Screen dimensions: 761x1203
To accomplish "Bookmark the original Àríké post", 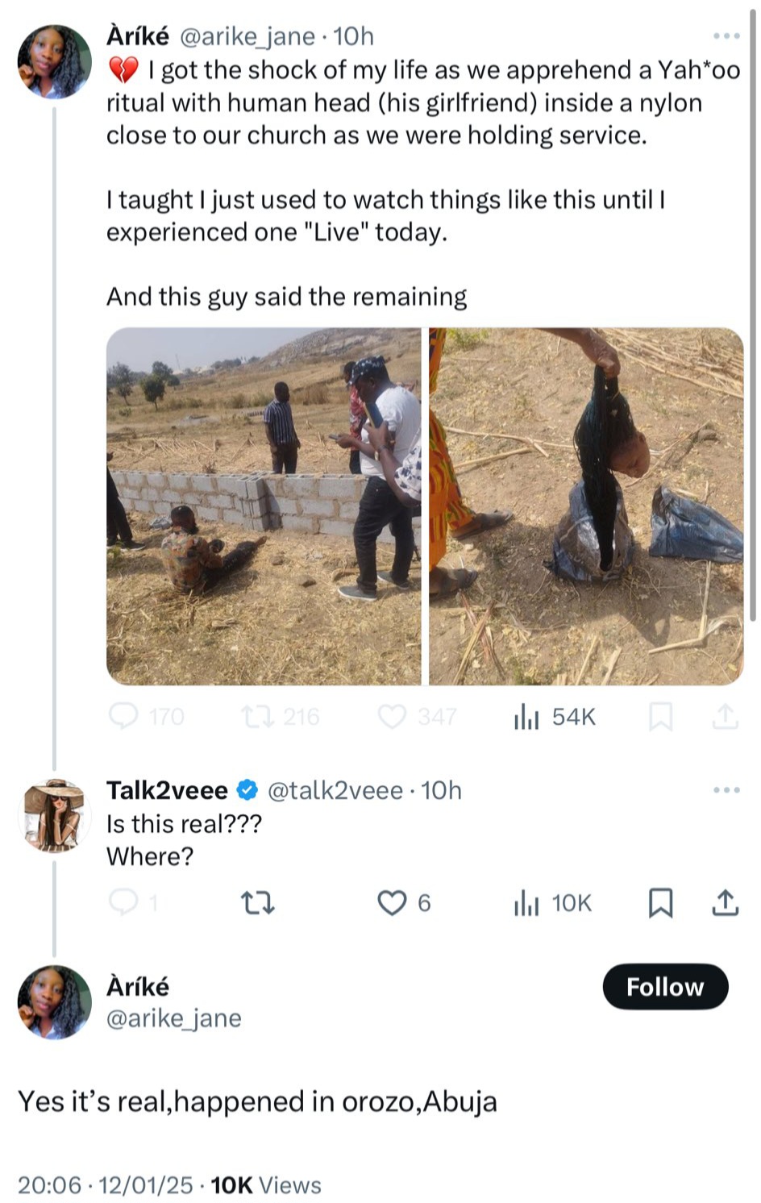I will [x=660, y=717].
